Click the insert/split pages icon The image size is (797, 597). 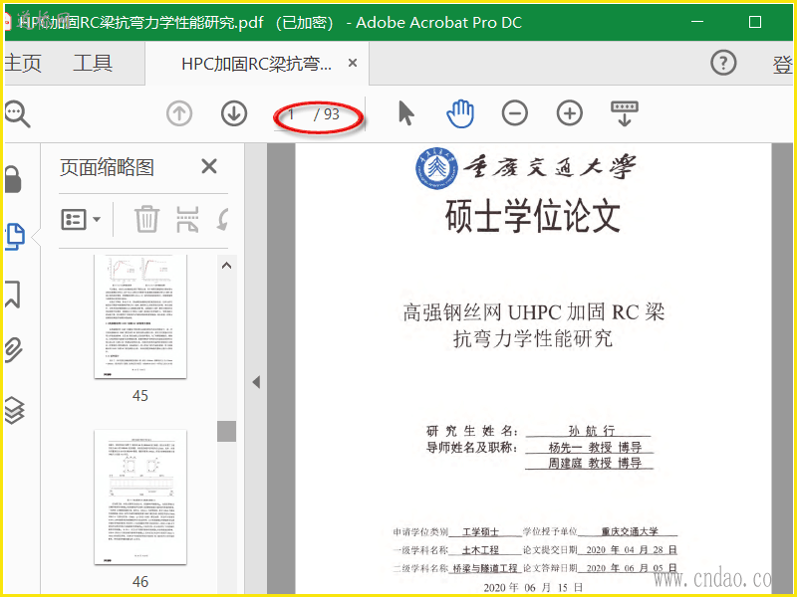[x=187, y=219]
